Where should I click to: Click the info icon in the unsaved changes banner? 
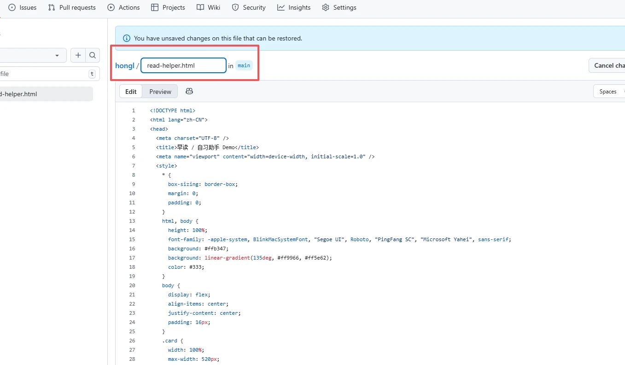click(x=126, y=38)
